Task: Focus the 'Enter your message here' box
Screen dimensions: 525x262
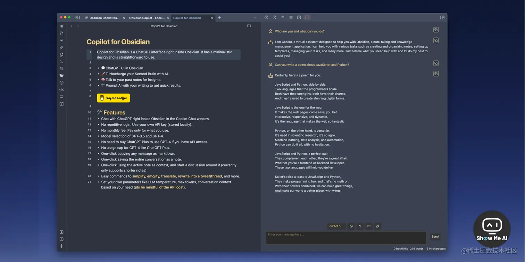Action: coord(346,238)
